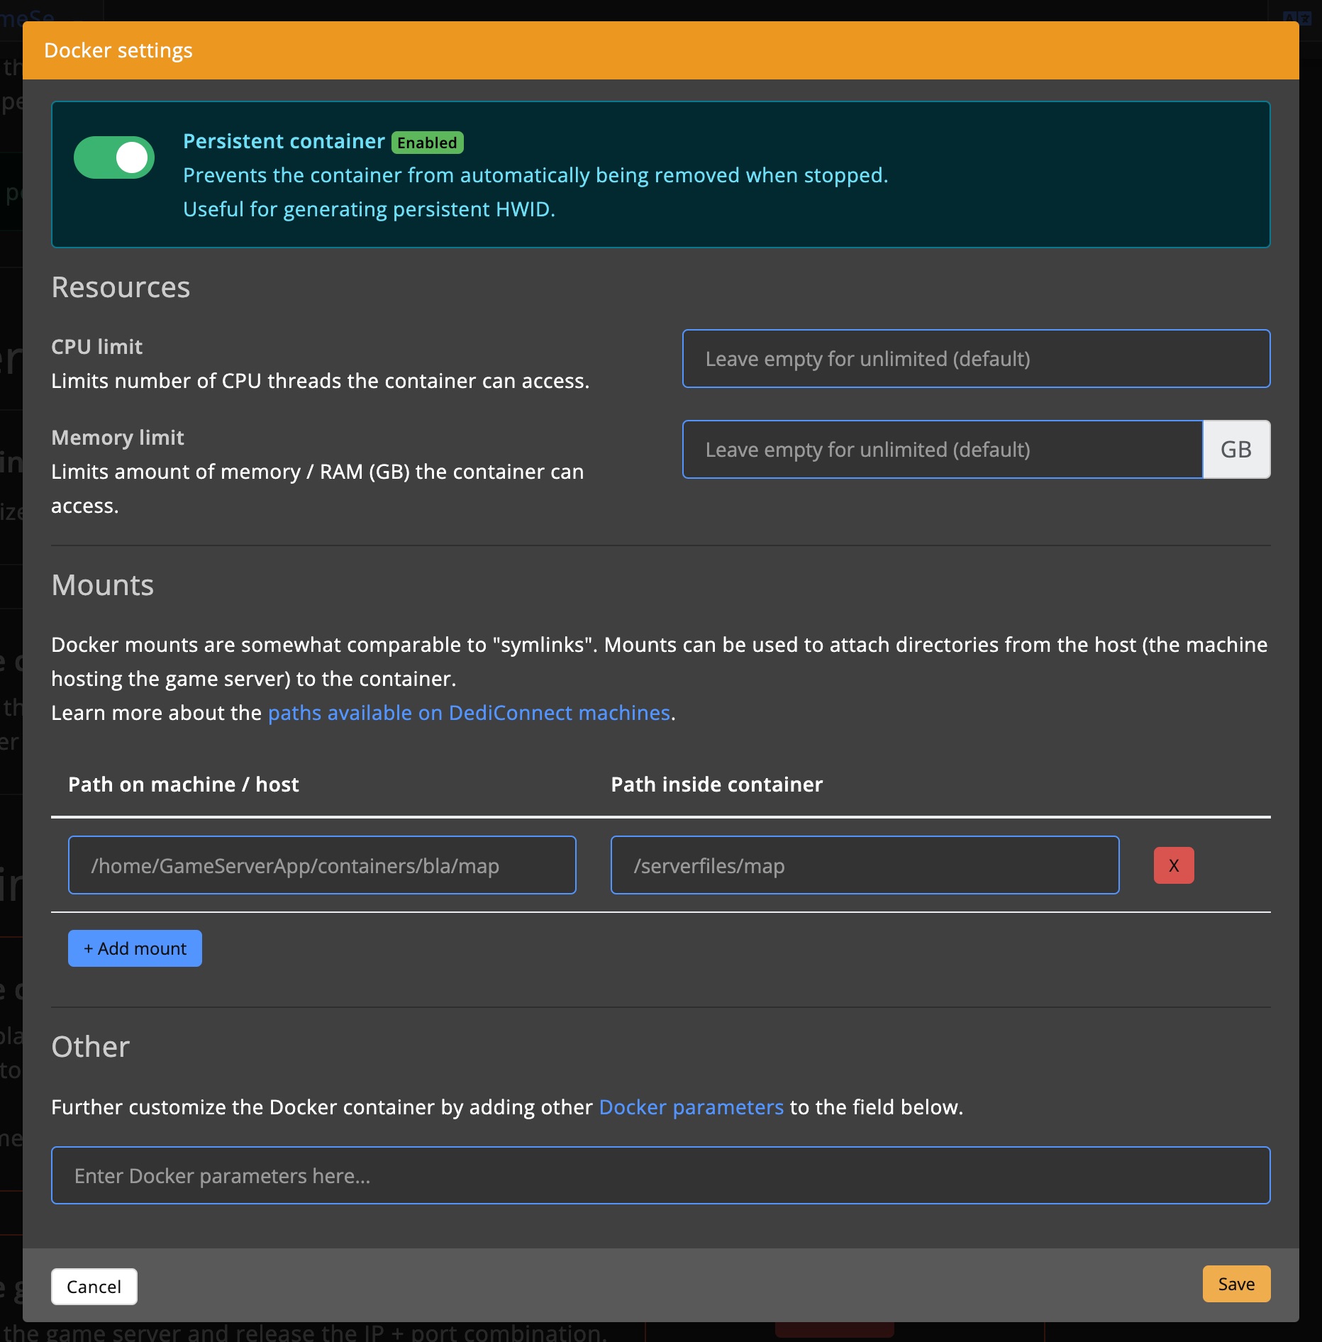Image resolution: width=1322 pixels, height=1342 pixels.
Task: Click the Enabled badge beside Persistent container
Action: click(x=428, y=142)
